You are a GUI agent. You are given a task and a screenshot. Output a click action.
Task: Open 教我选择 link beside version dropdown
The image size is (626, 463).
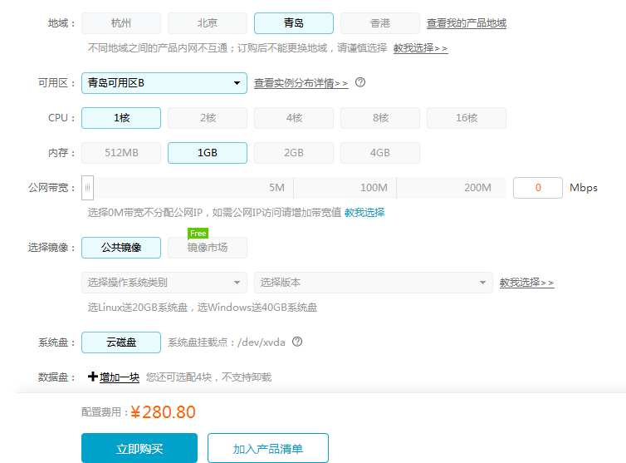tap(526, 283)
